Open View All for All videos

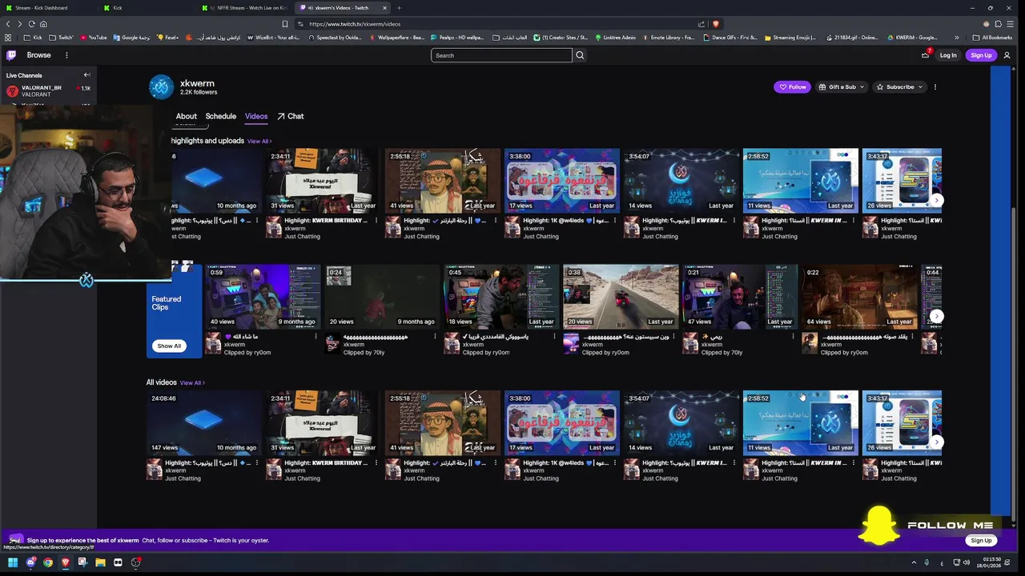coord(192,383)
